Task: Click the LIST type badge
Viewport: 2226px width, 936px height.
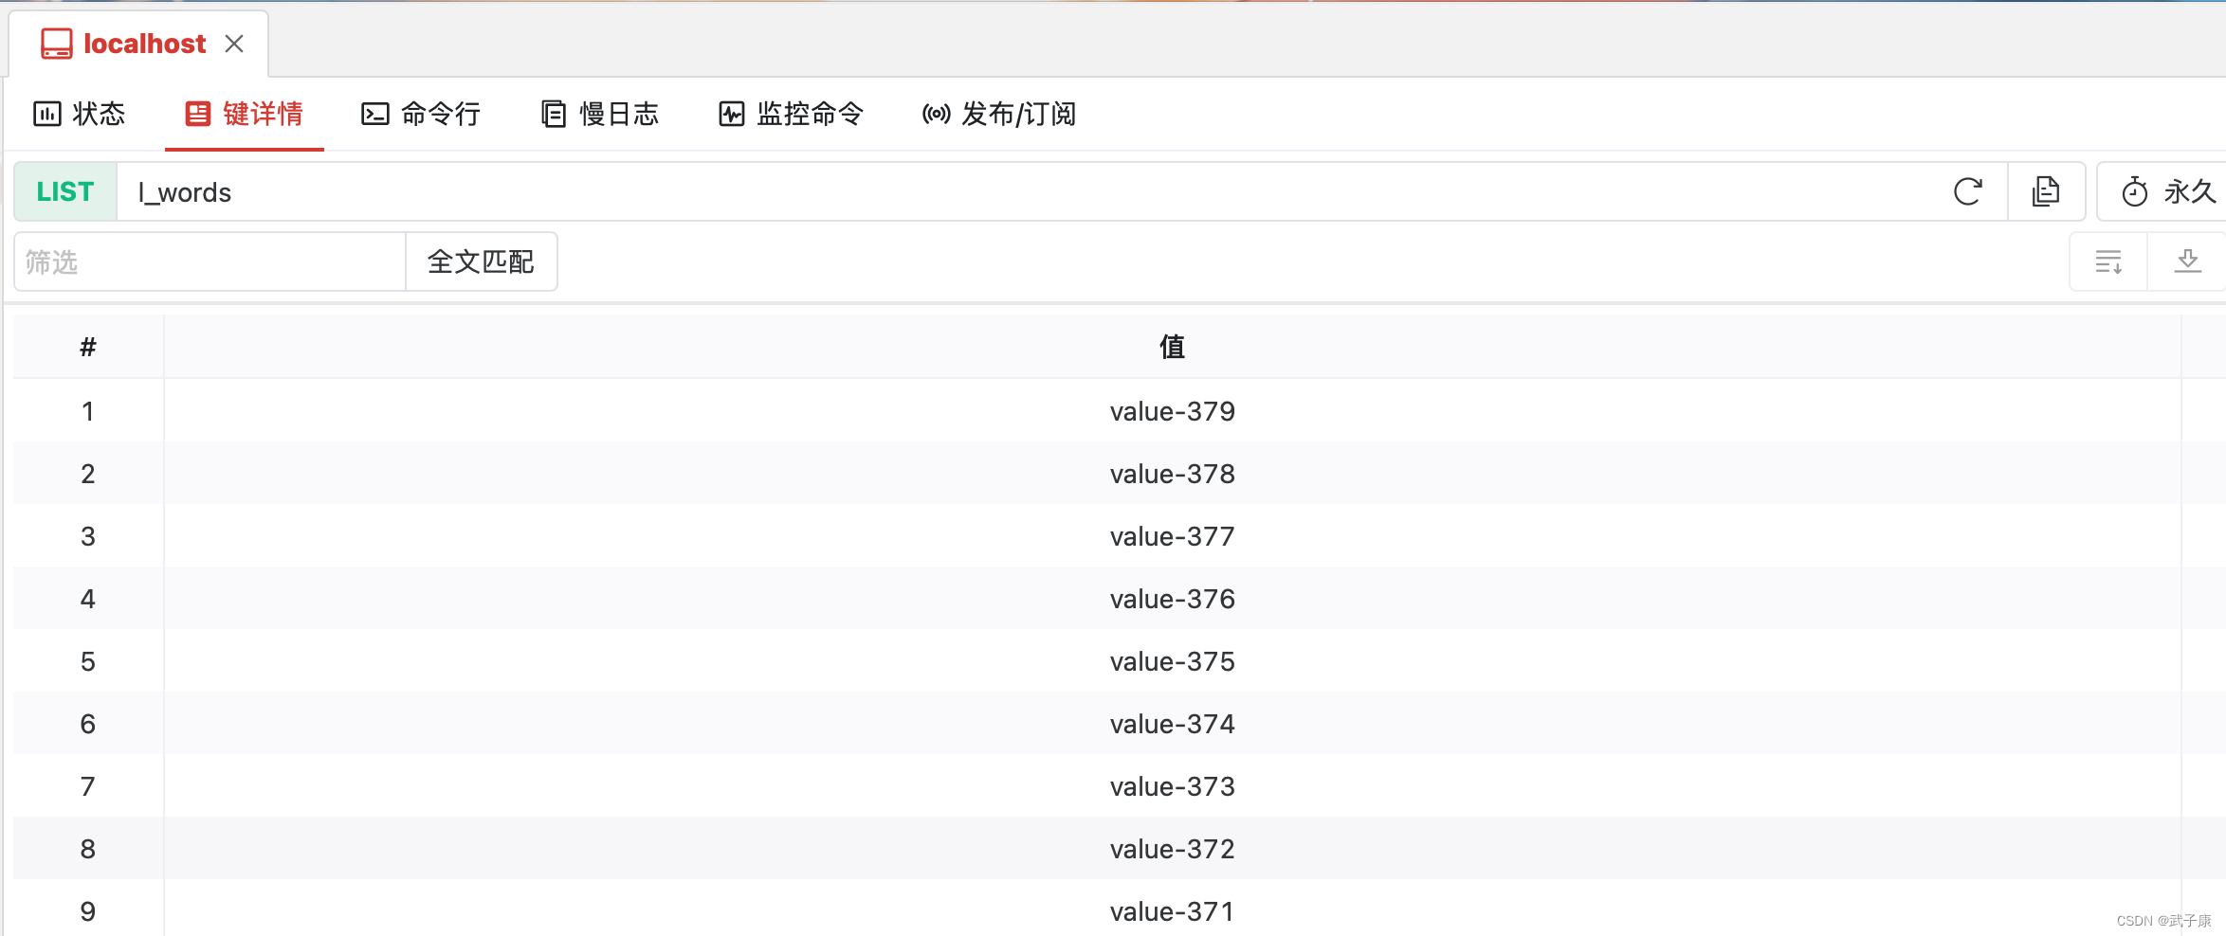Action: [65, 191]
